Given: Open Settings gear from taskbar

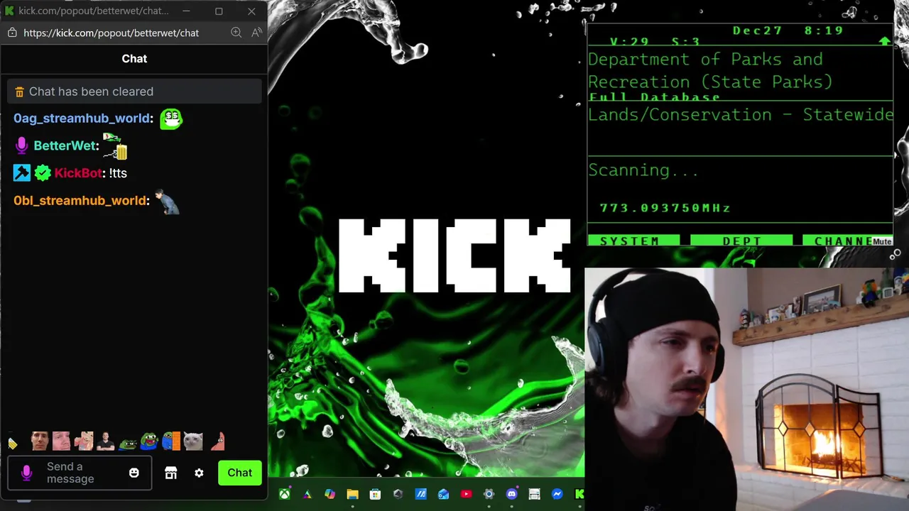Looking at the screenshot, I should pyautogui.click(x=489, y=494).
